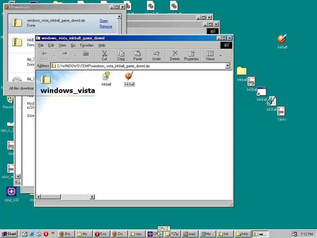Click the zip icon of windows_vista_inkball_game_downl.zip in Downloads
The width and height of the screenshot is (317, 238).
(17, 22)
